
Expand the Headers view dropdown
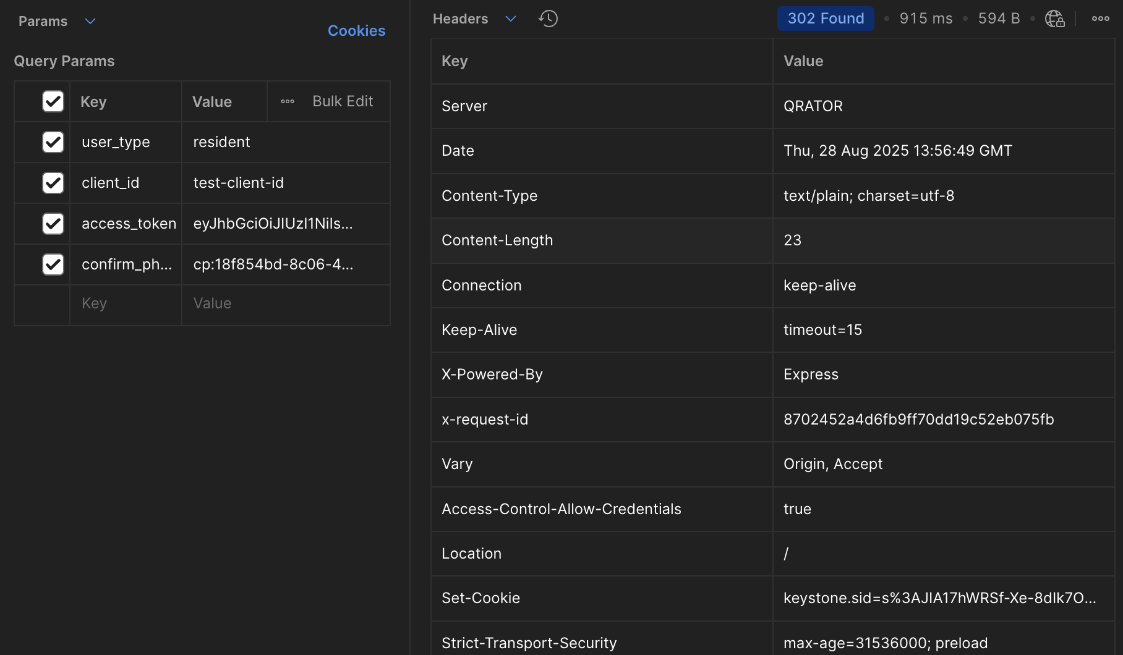511,19
